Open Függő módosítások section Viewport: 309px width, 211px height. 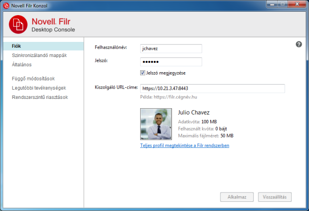pos(33,78)
